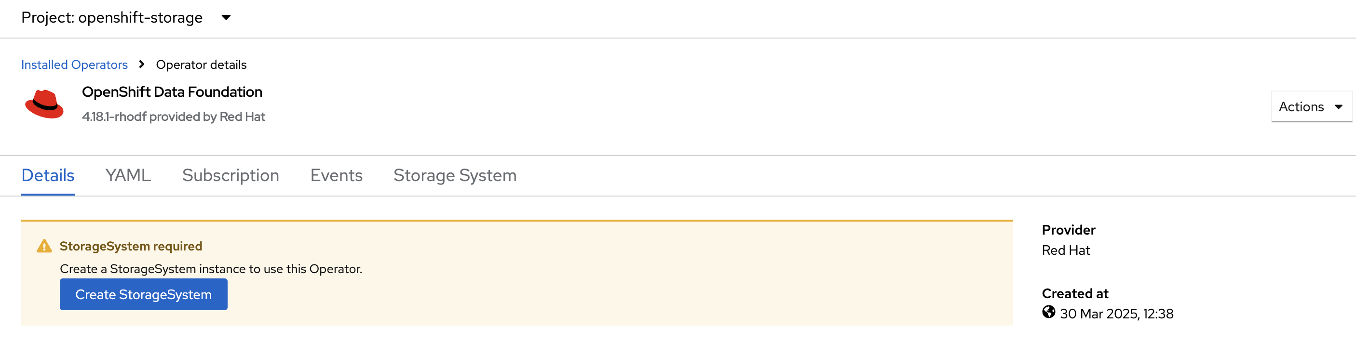
Task: Select the Storage System tab
Action: 455,175
